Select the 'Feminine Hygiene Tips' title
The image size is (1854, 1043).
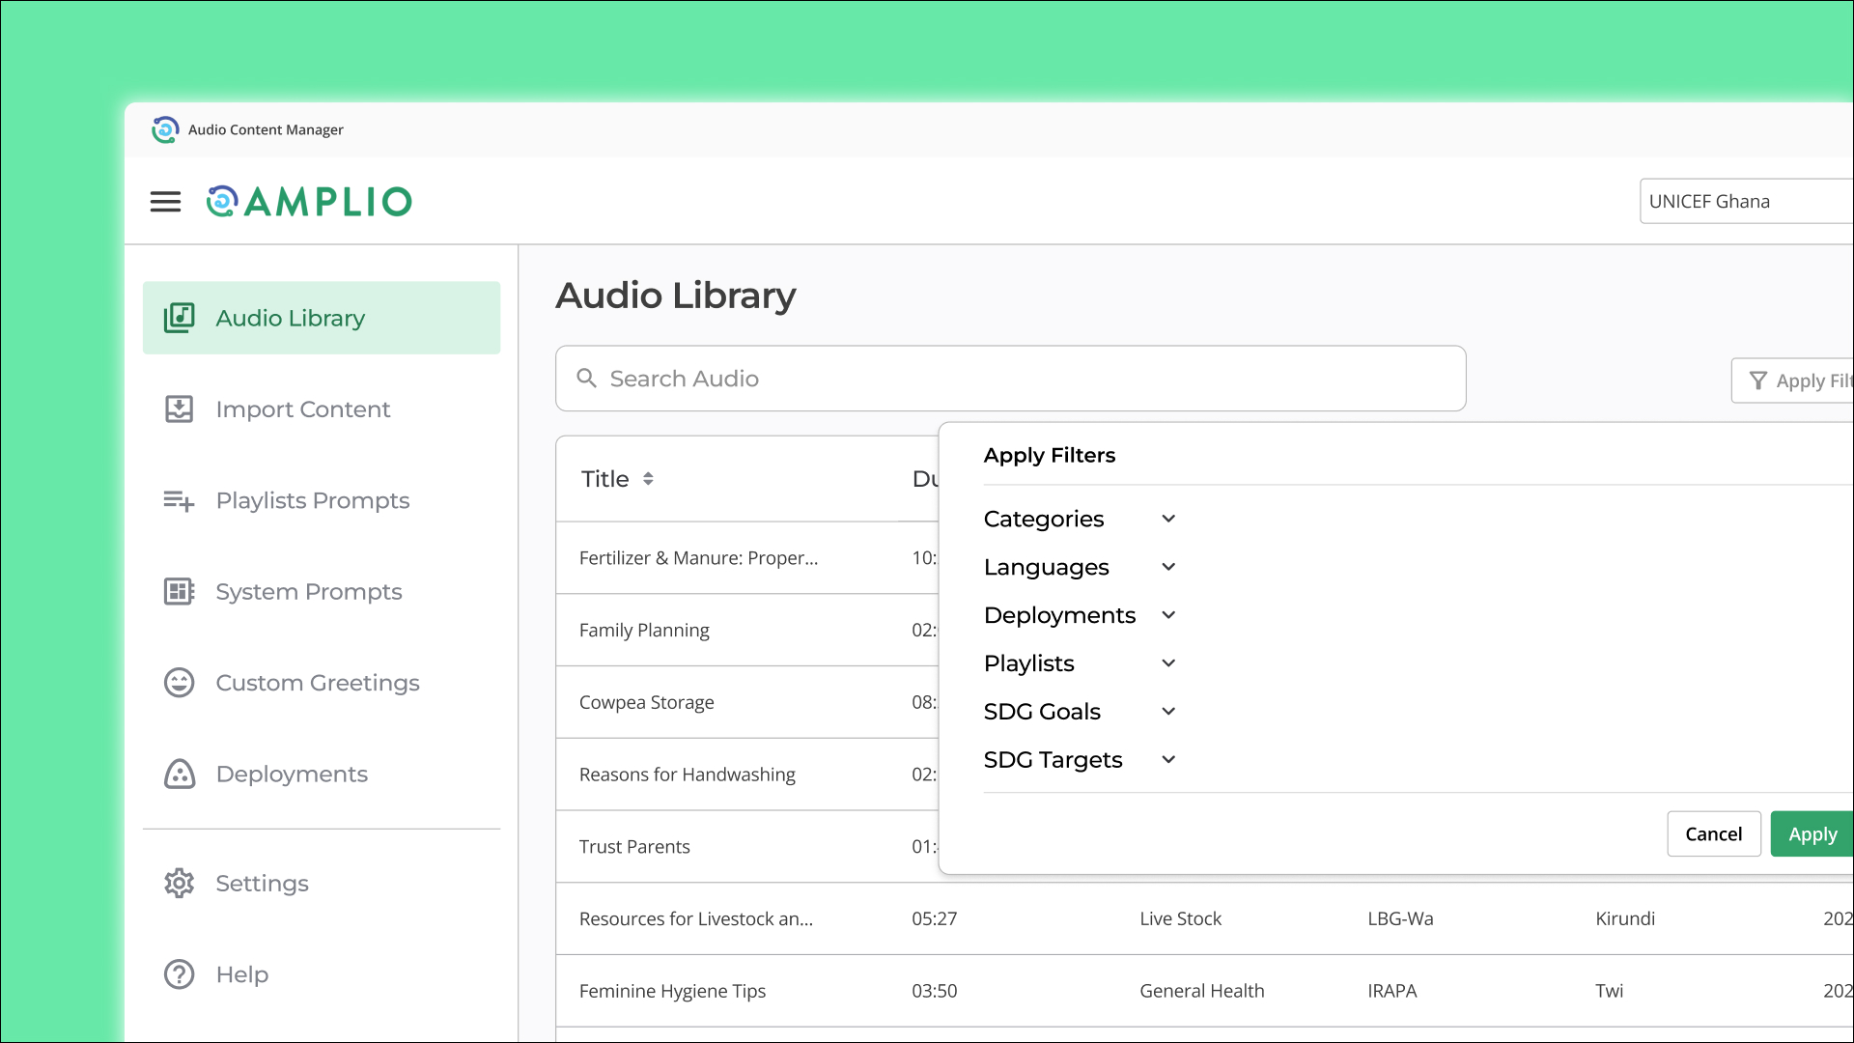pos(672,991)
